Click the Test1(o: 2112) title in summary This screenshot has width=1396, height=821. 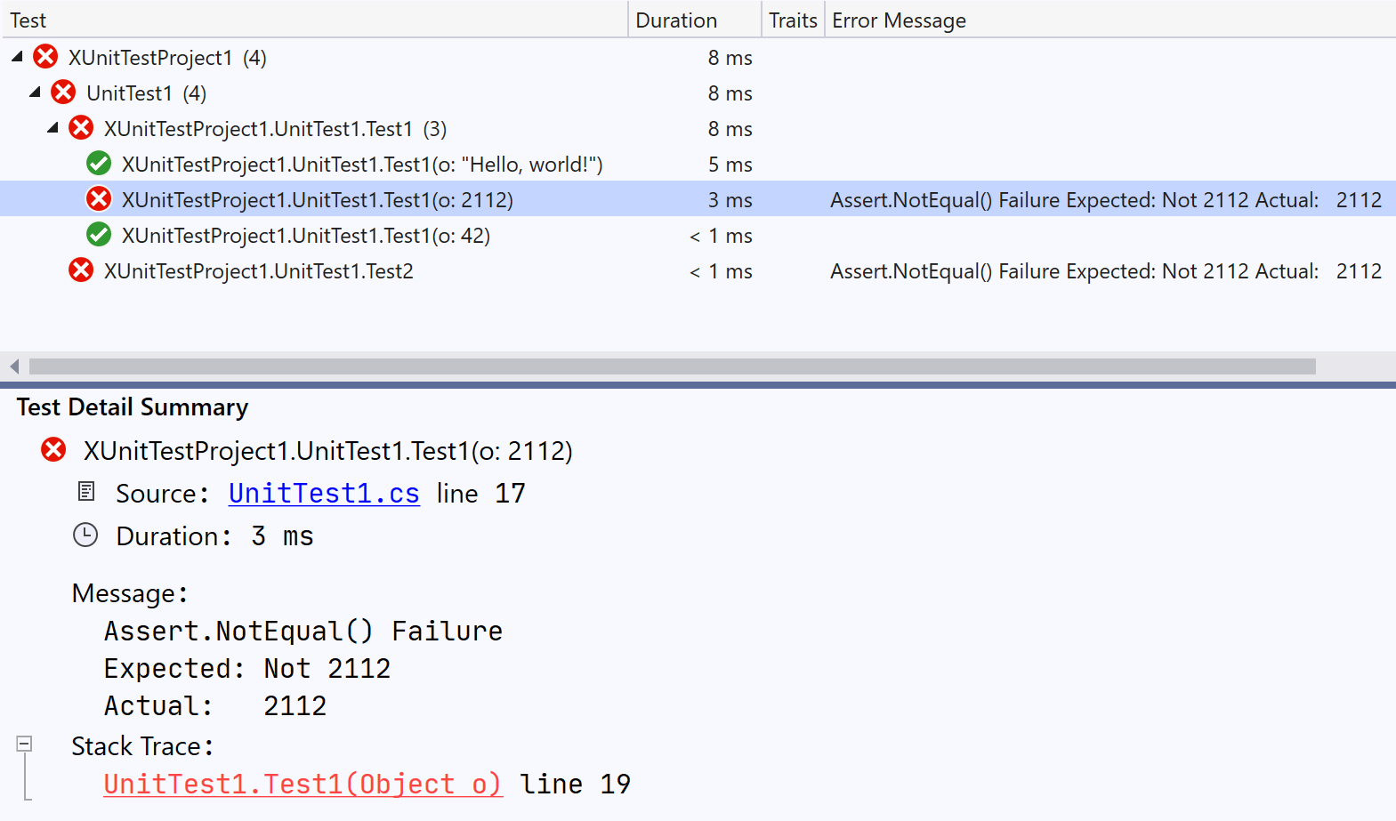click(x=328, y=451)
